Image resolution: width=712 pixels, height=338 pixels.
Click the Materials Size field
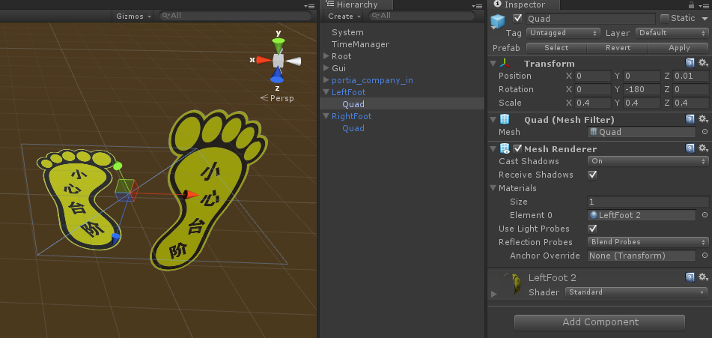[x=648, y=202]
